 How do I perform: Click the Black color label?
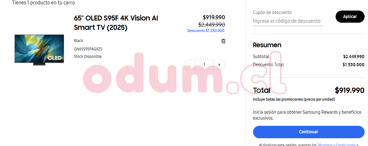[79, 41]
